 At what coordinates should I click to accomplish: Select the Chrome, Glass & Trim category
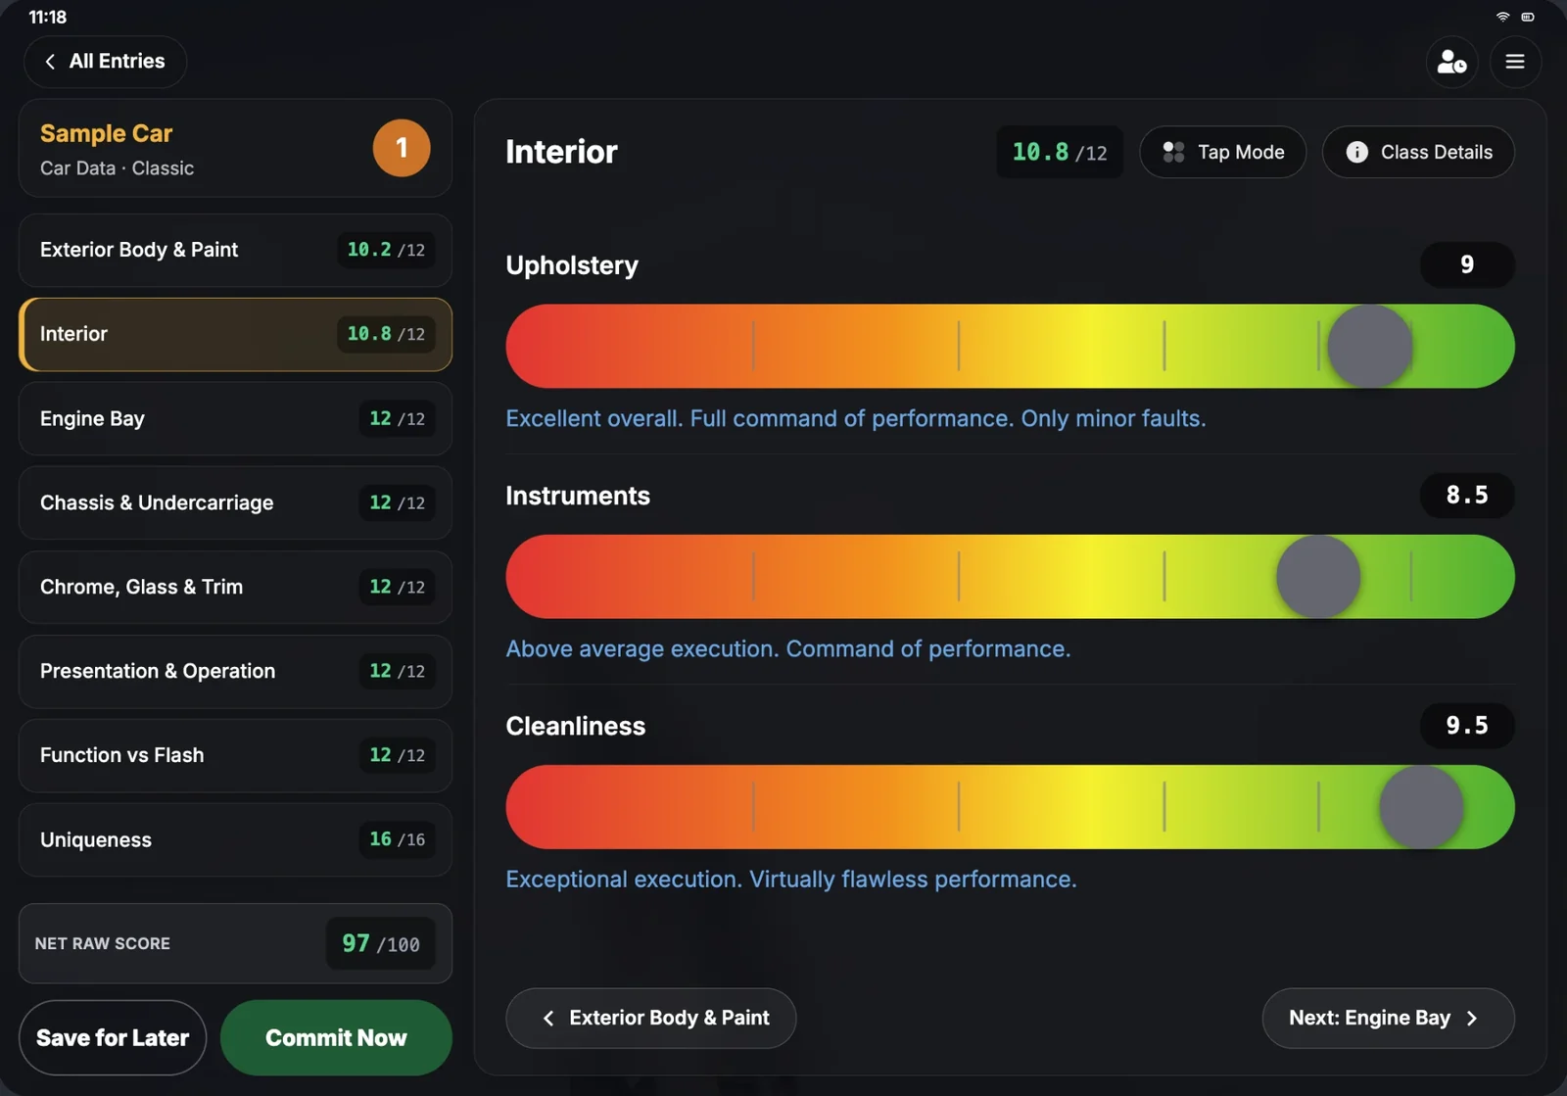[x=235, y=587]
